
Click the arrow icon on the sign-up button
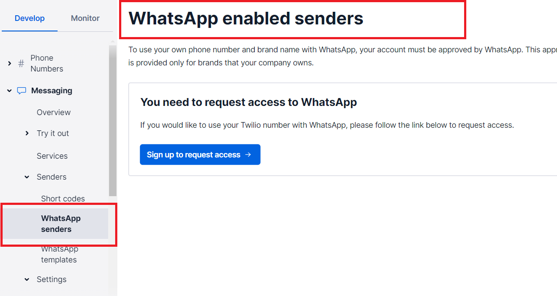point(248,155)
